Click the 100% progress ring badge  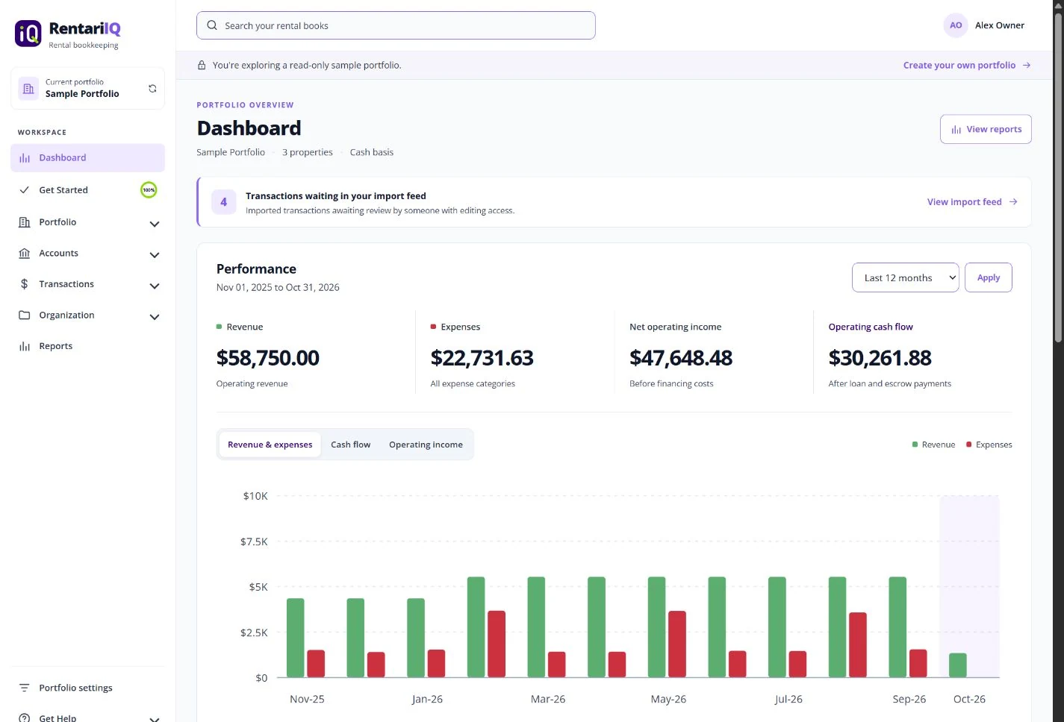click(149, 190)
